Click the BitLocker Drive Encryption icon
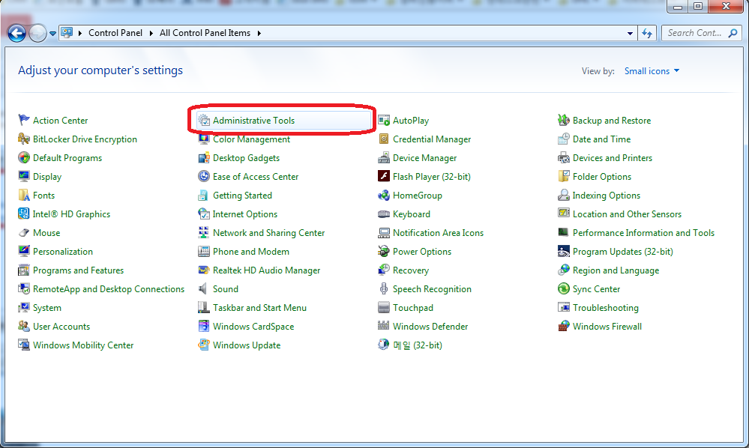749x448 pixels. pyautogui.click(x=24, y=139)
